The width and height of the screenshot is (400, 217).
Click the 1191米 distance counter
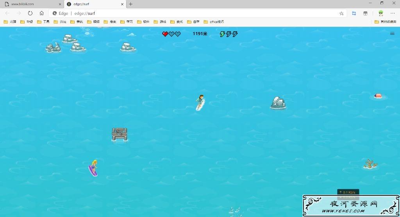200,34
